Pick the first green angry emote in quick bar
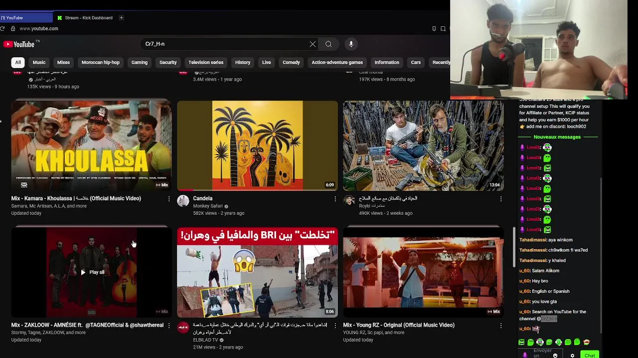 click(521, 342)
